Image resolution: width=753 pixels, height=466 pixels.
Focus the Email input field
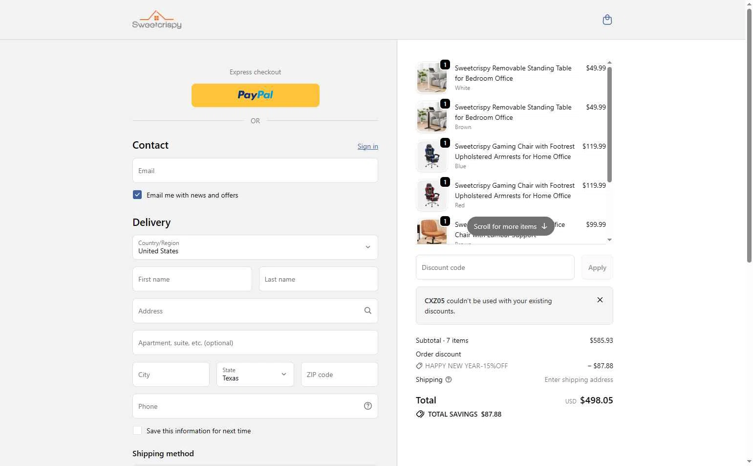pyautogui.click(x=255, y=170)
